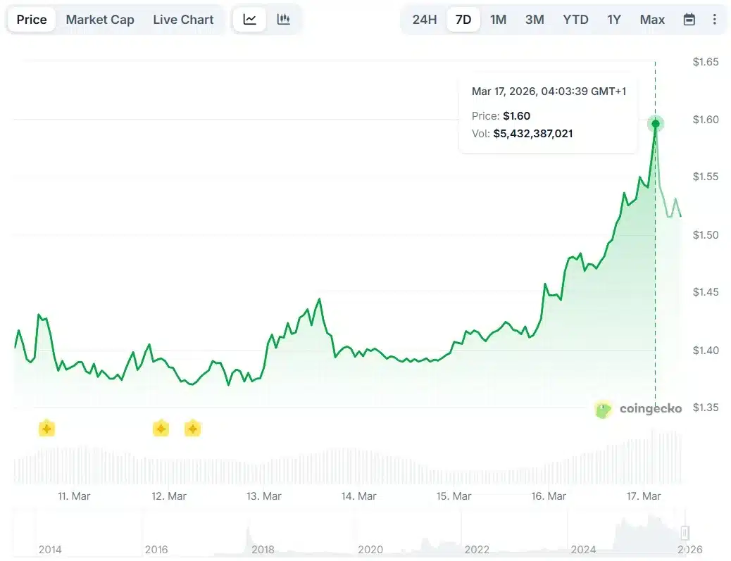Open the calendar date picker

689,20
